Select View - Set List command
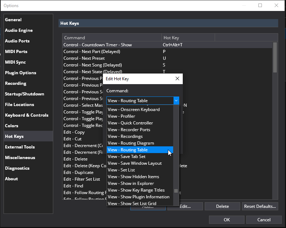 pos(121,170)
